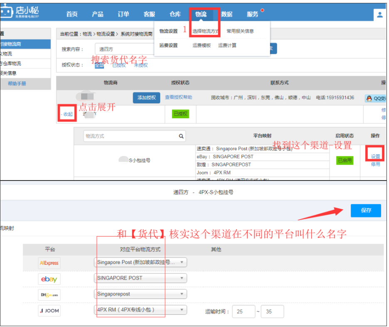Click the 搜索内容 input with 递四方
This screenshot has height=327, width=389.
pyautogui.click(x=125, y=49)
